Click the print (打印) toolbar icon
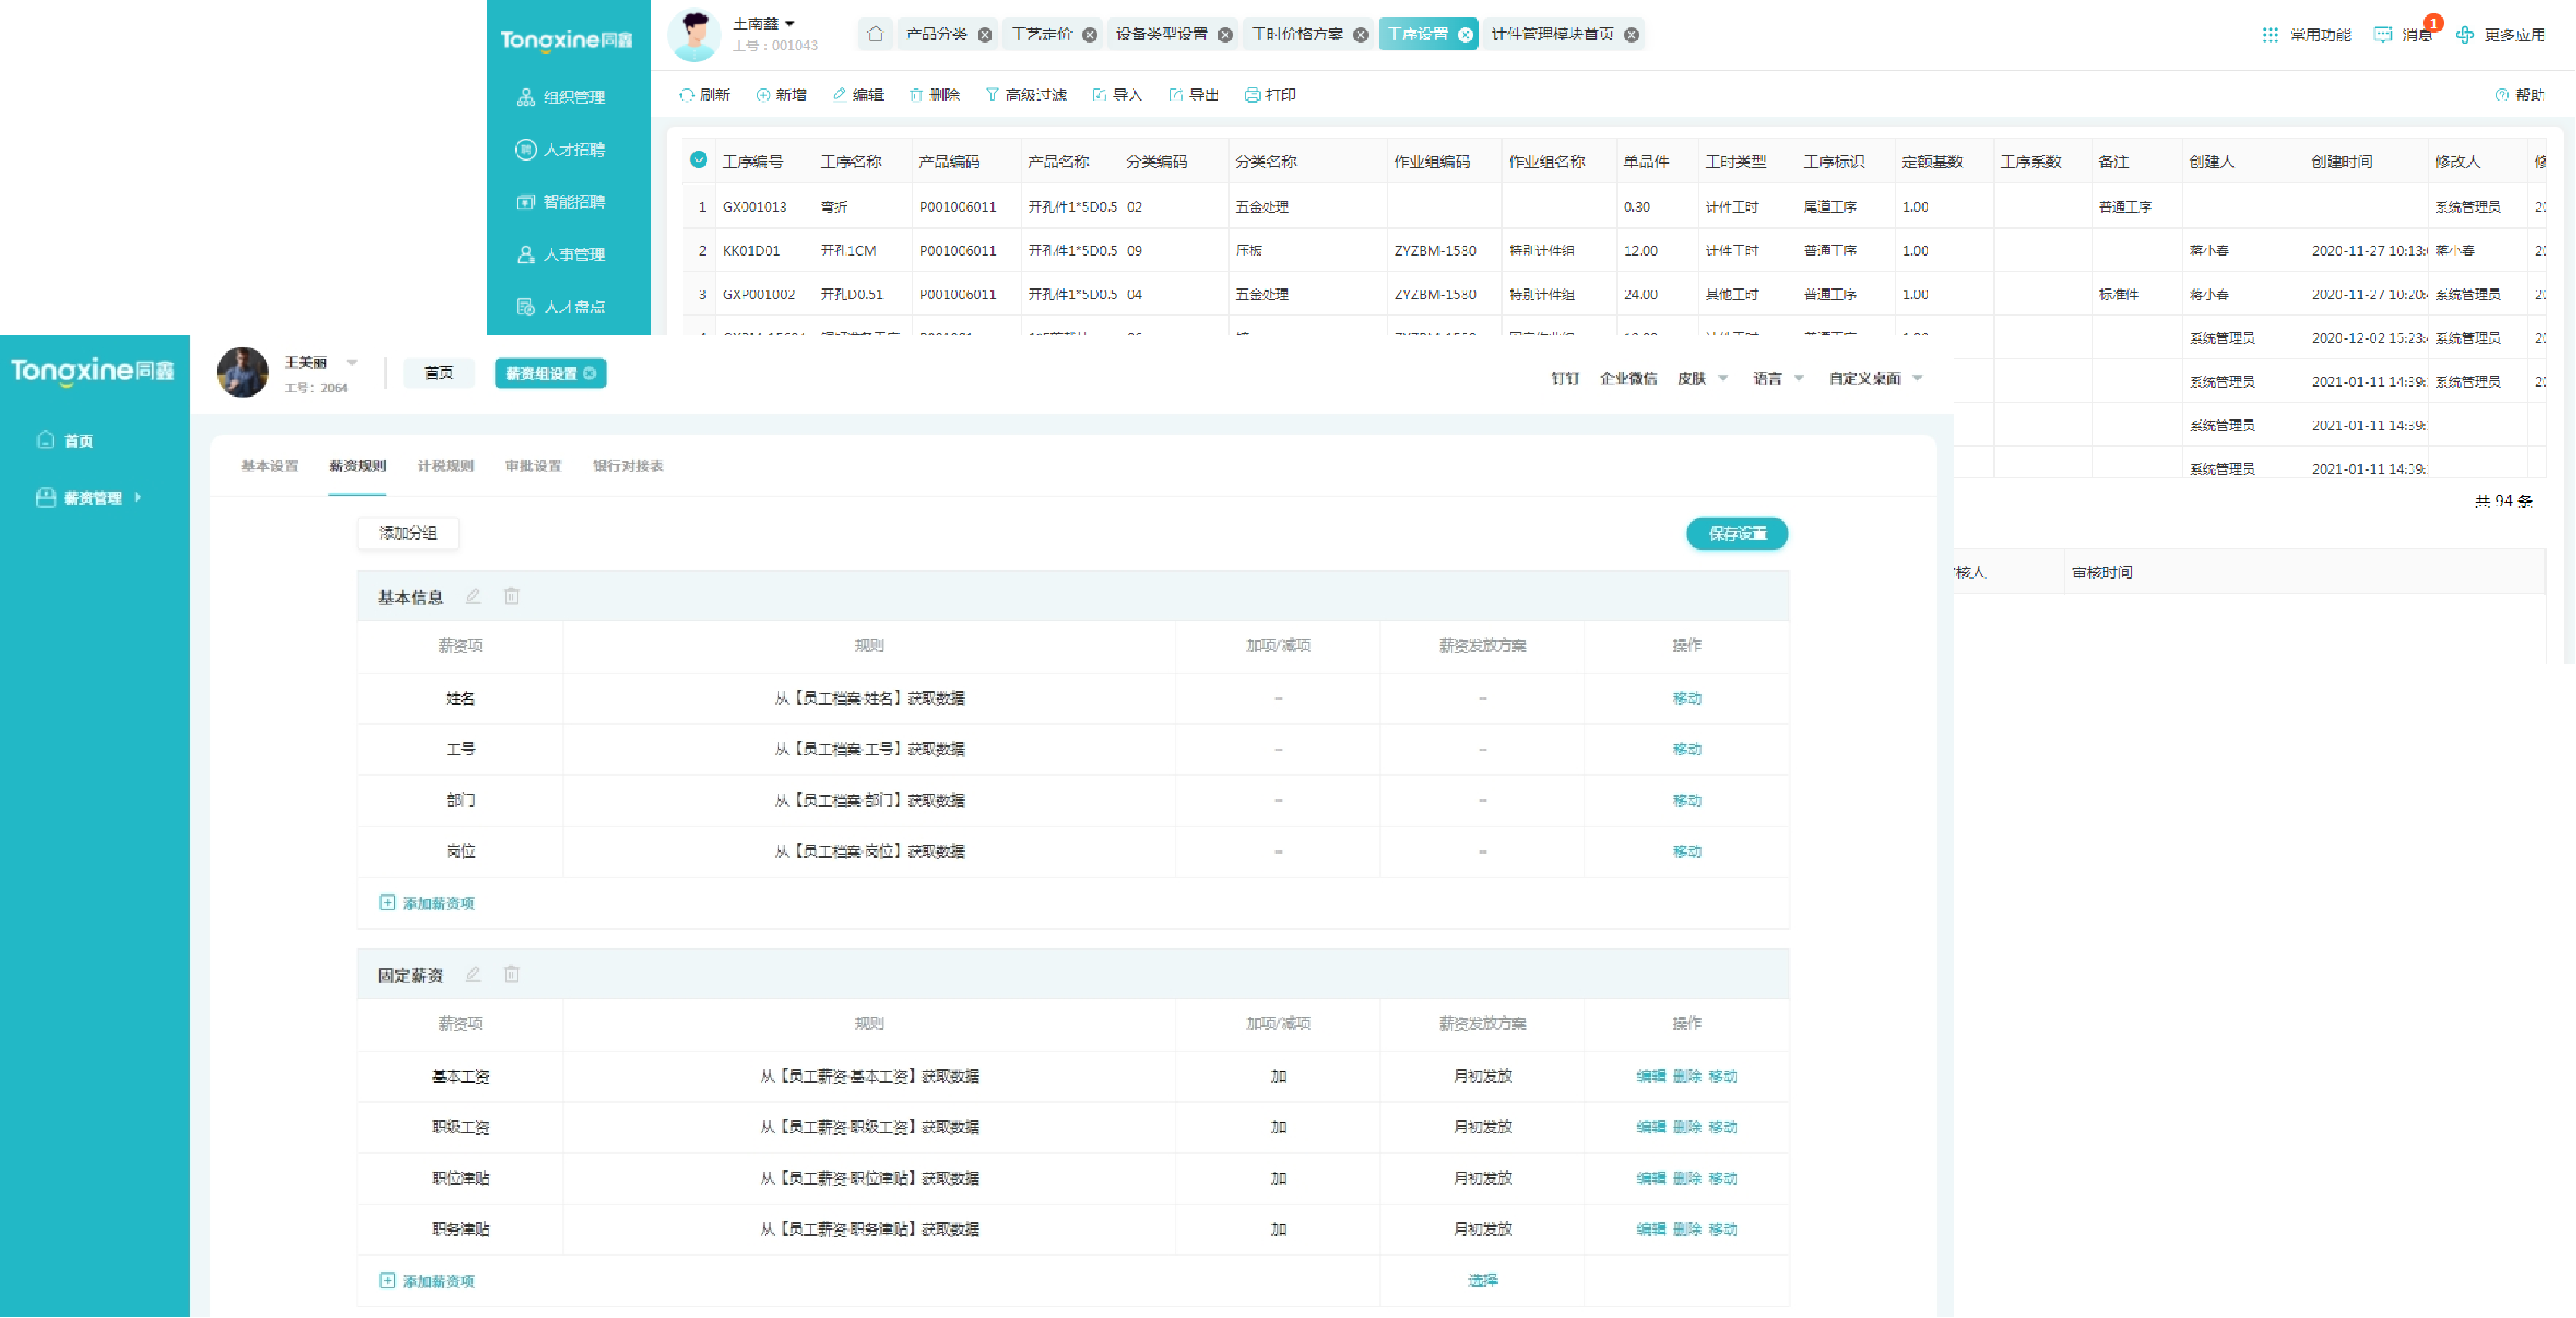Screen dimensions: 2576x1318 pos(1251,95)
